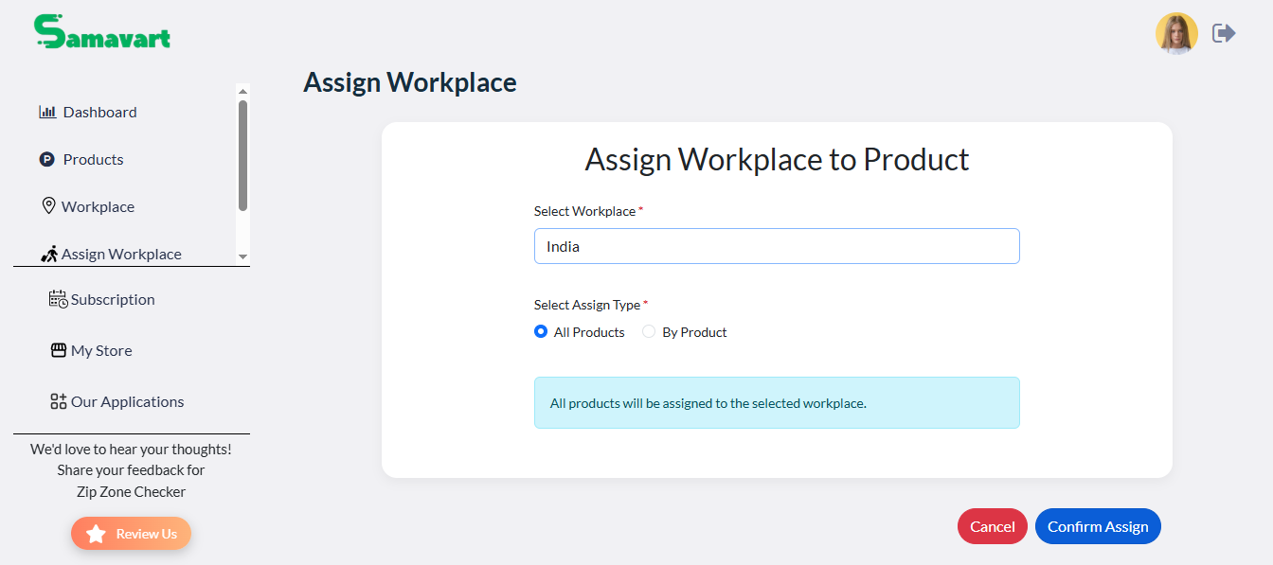Open the Products menu item
1273x565 pixels.
pyautogui.click(x=93, y=159)
